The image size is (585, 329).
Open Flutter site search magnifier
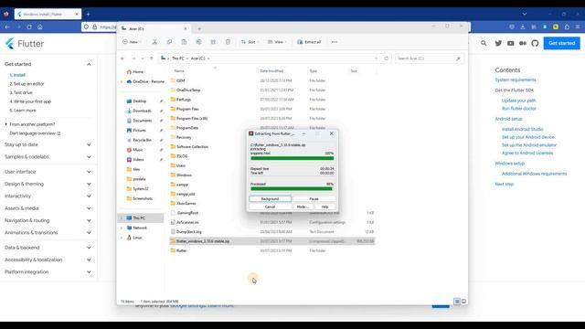484,43
